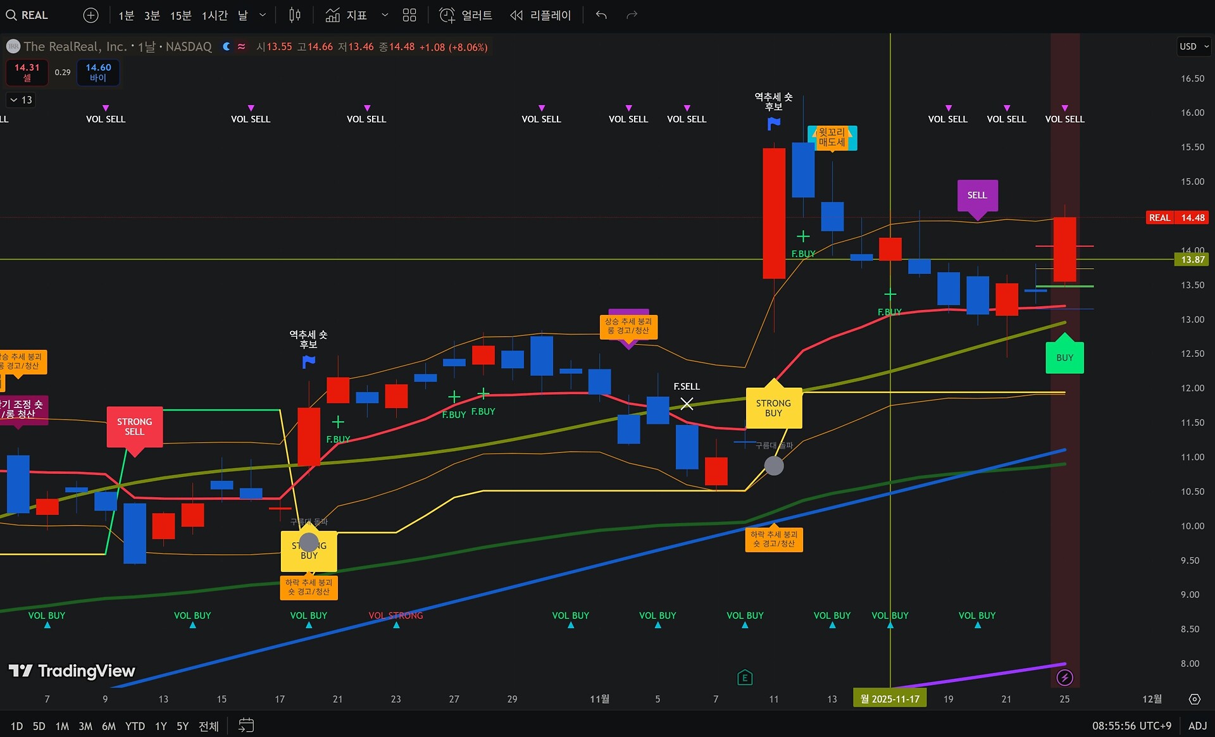Open the layout grid icon
This screenshot has height=737, width=1215.
pyautogui.click(x=409, y=15)
